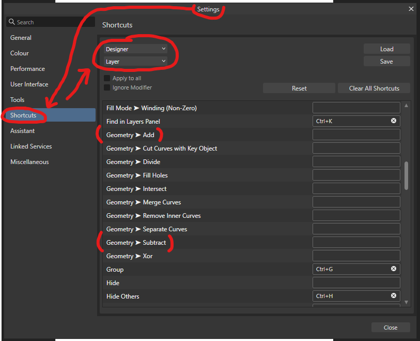This screenshot has width=420, height=341.
Task: Clear the Ctrl+H shortcut for Hide Others
Action: tap(393, 295)
